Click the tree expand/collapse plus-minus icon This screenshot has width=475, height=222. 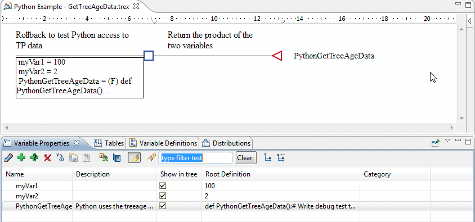pos(281,157)
